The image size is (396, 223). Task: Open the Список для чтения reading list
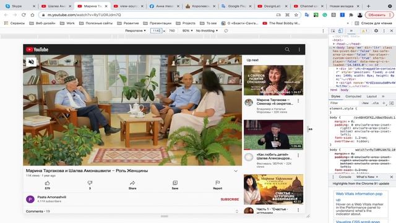coord(373,23)
